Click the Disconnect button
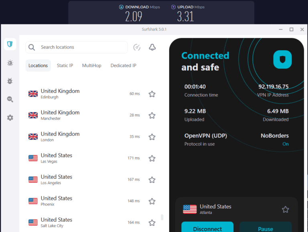This screenshot has width=308, height=232. (207, 228)
